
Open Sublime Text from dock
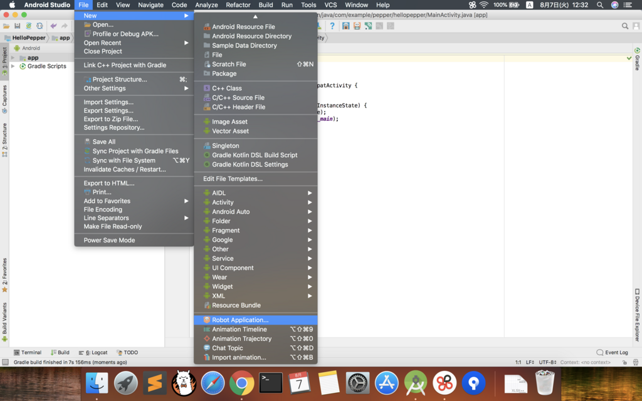155,383
